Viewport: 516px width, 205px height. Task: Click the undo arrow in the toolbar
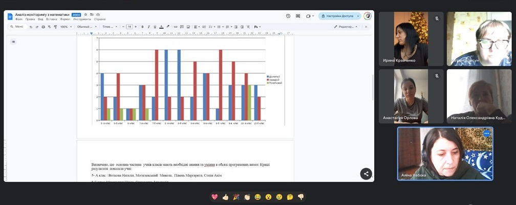[x=31, y=27]
